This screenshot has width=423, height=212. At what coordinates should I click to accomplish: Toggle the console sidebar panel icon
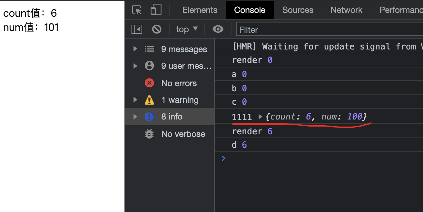[137, 30]
